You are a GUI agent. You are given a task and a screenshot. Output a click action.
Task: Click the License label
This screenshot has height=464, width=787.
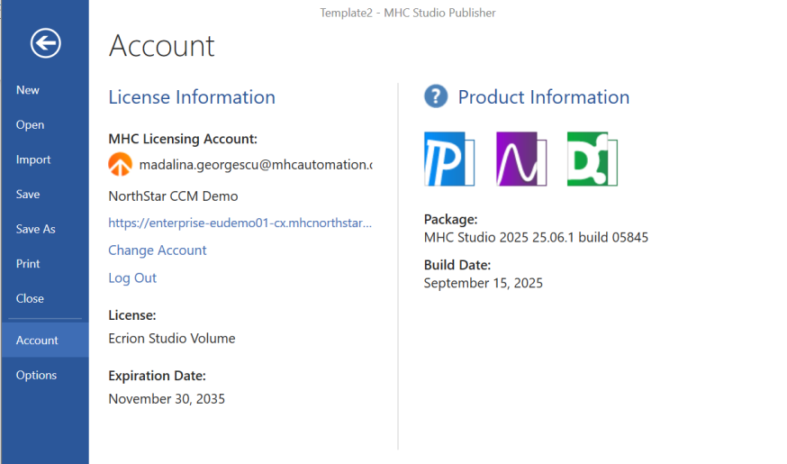132,314
